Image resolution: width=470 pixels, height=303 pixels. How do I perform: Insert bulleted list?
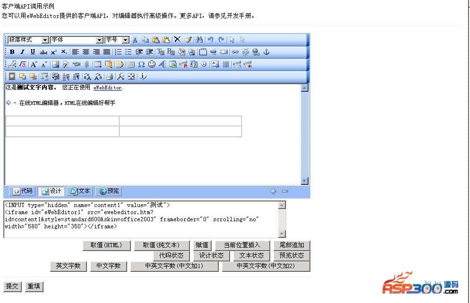pos(128,52)
